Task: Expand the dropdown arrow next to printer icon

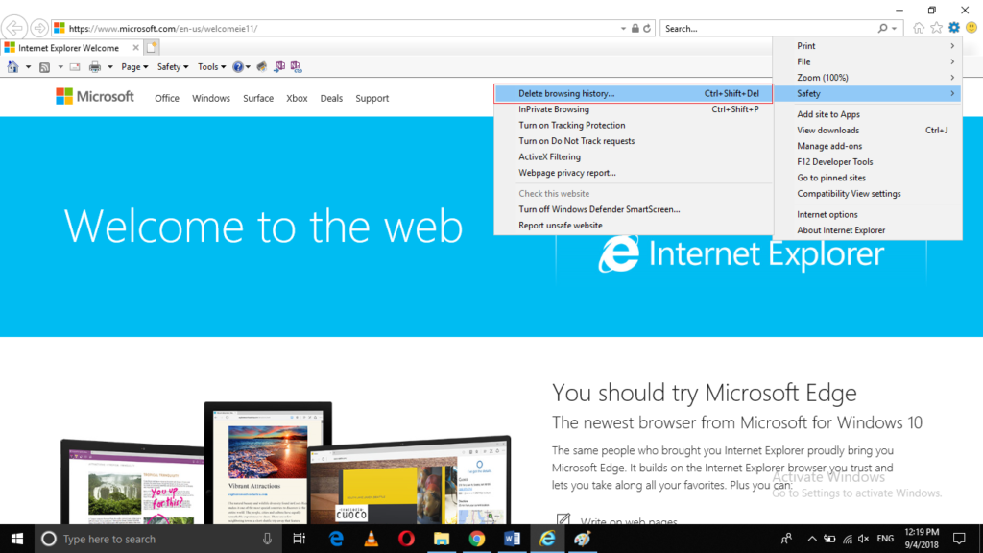Action: [x=109, y=67]
